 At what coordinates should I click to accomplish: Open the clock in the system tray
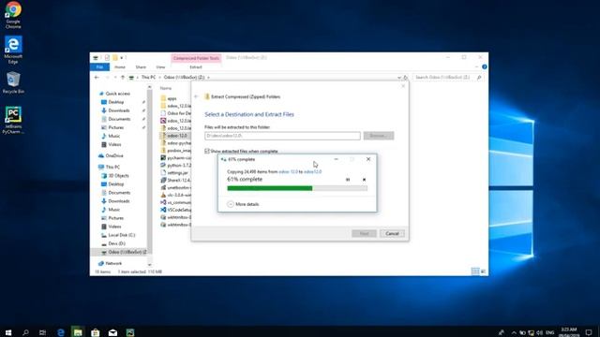(x=569, y=332)
